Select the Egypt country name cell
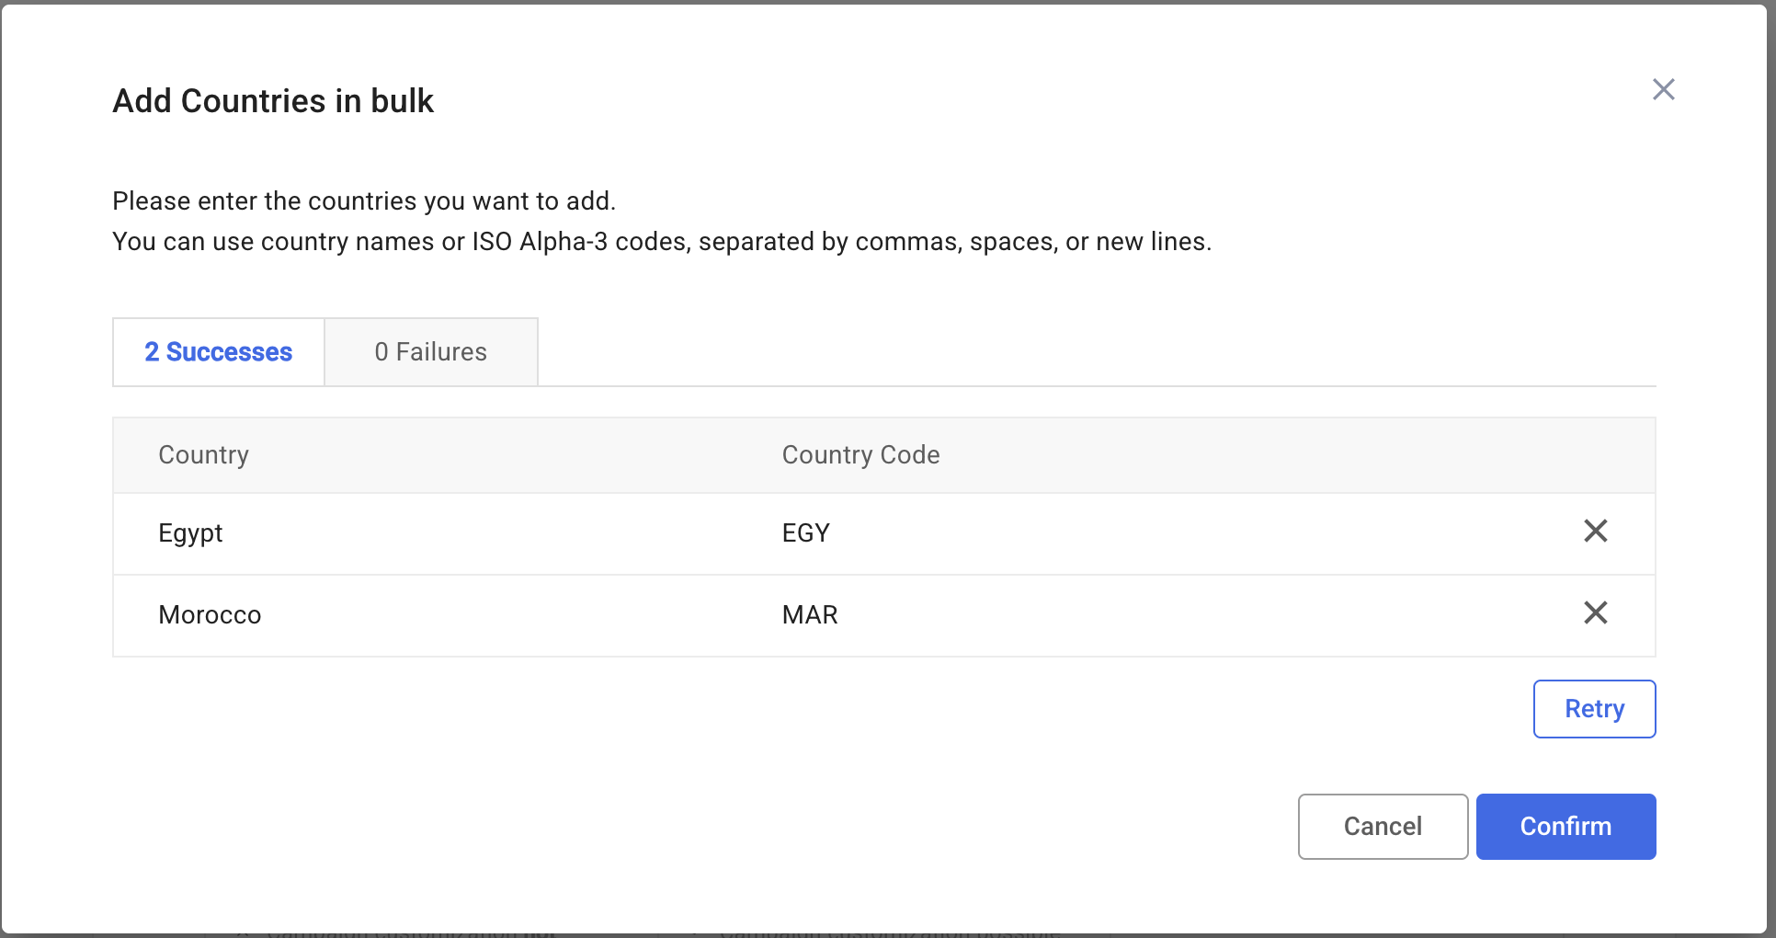 tap(190, 533)
